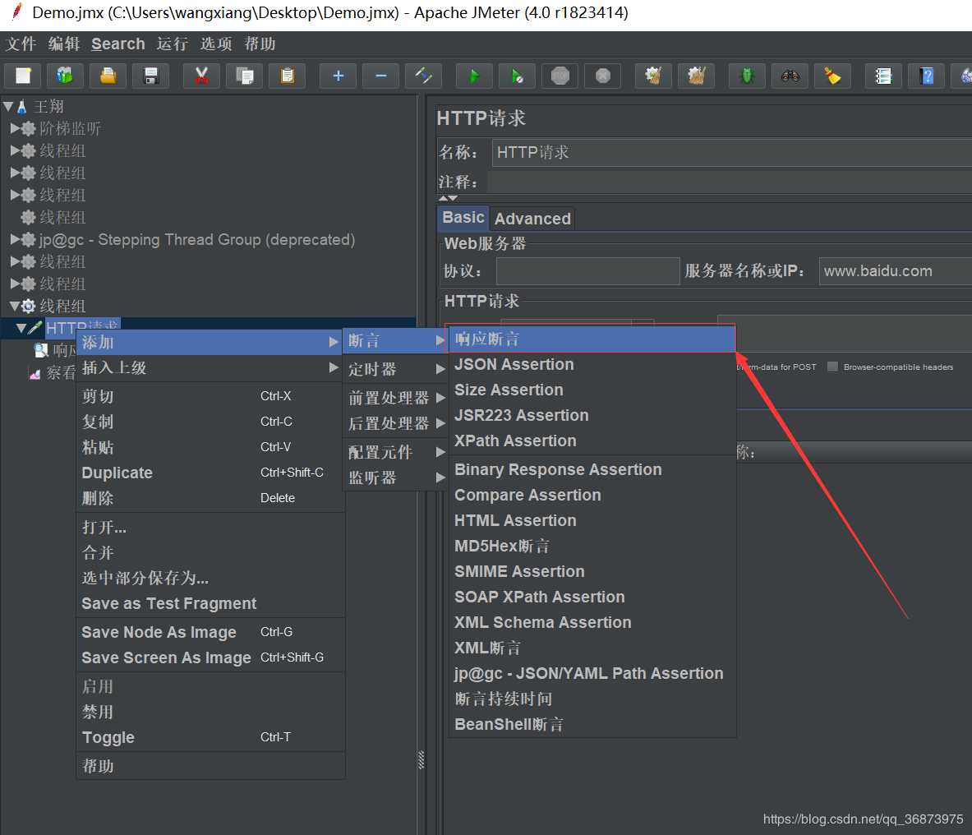Collapse the 王翔 test plan node
The image size is (972, 835).
[8, 107]
